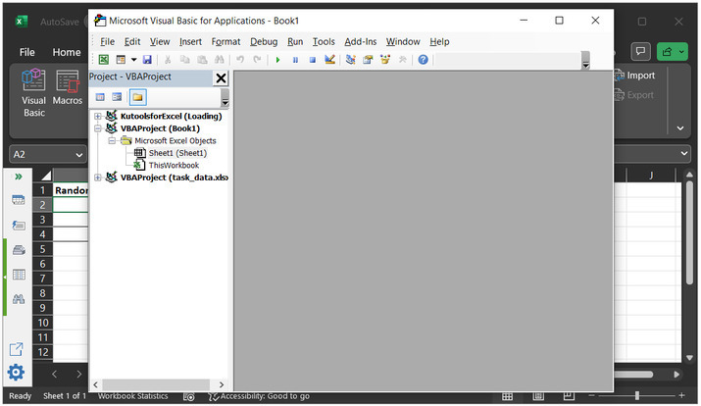Select VBAProject (Book1) tree item
The height and width of the screenshot is (406, 701).
pos(160,128)
